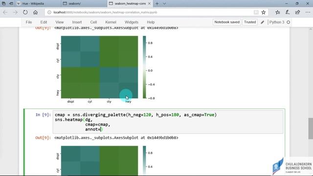Minimize the browser window

[287, 3]
